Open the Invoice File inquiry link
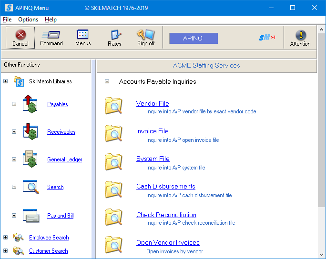Viewport: 326px width, 259px height. point(153,131)
